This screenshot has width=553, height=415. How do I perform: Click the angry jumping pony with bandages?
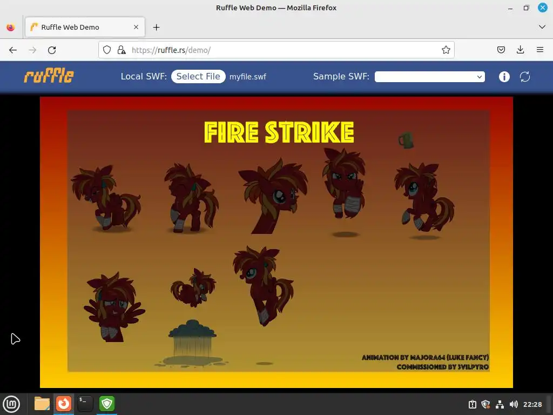coord(344,183)
